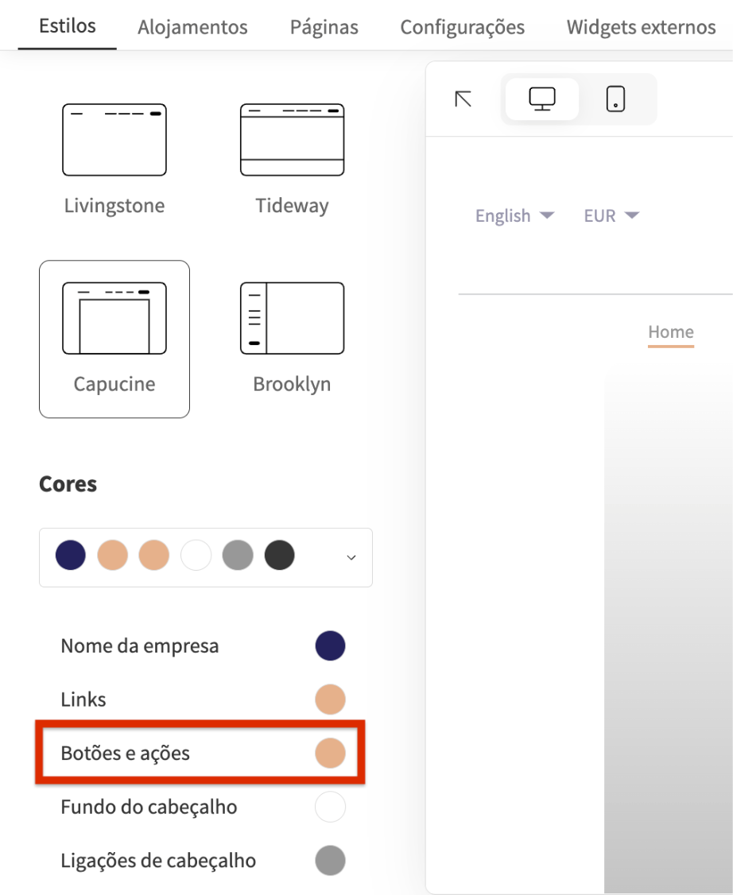Screen dimensions: 733x895
Task: Change Fundo do cabeçalho white swatch
Action: click(330, 807)
